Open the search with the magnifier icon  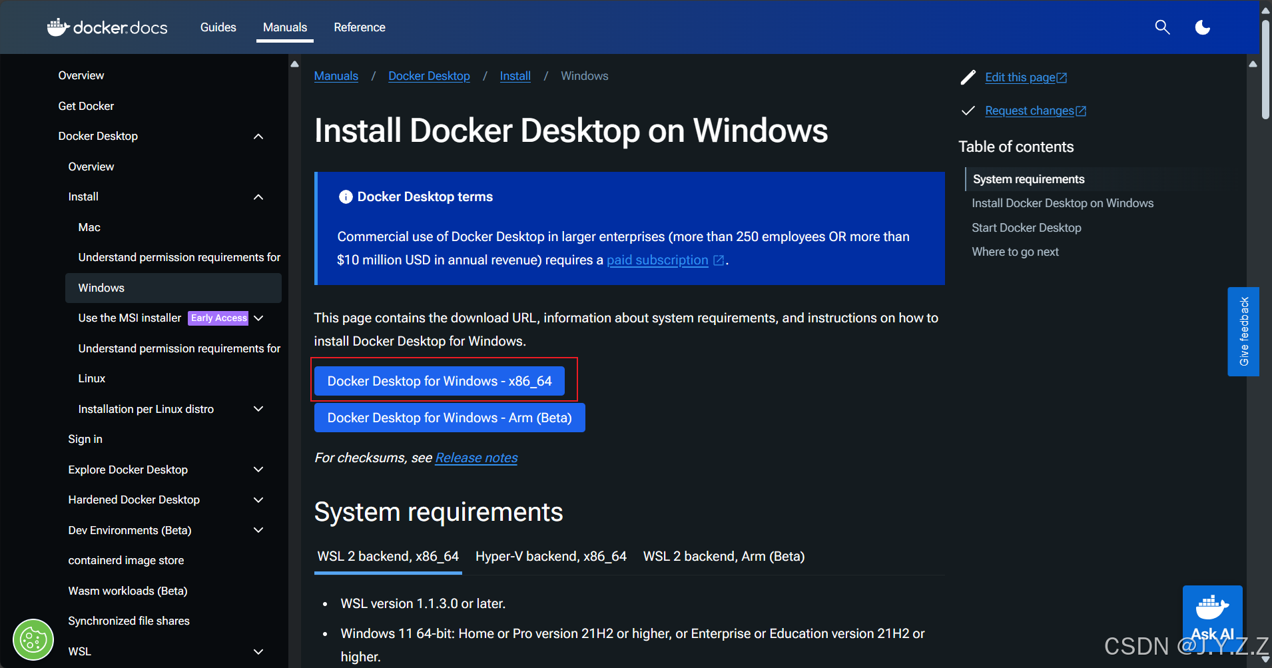(1162, 27)
